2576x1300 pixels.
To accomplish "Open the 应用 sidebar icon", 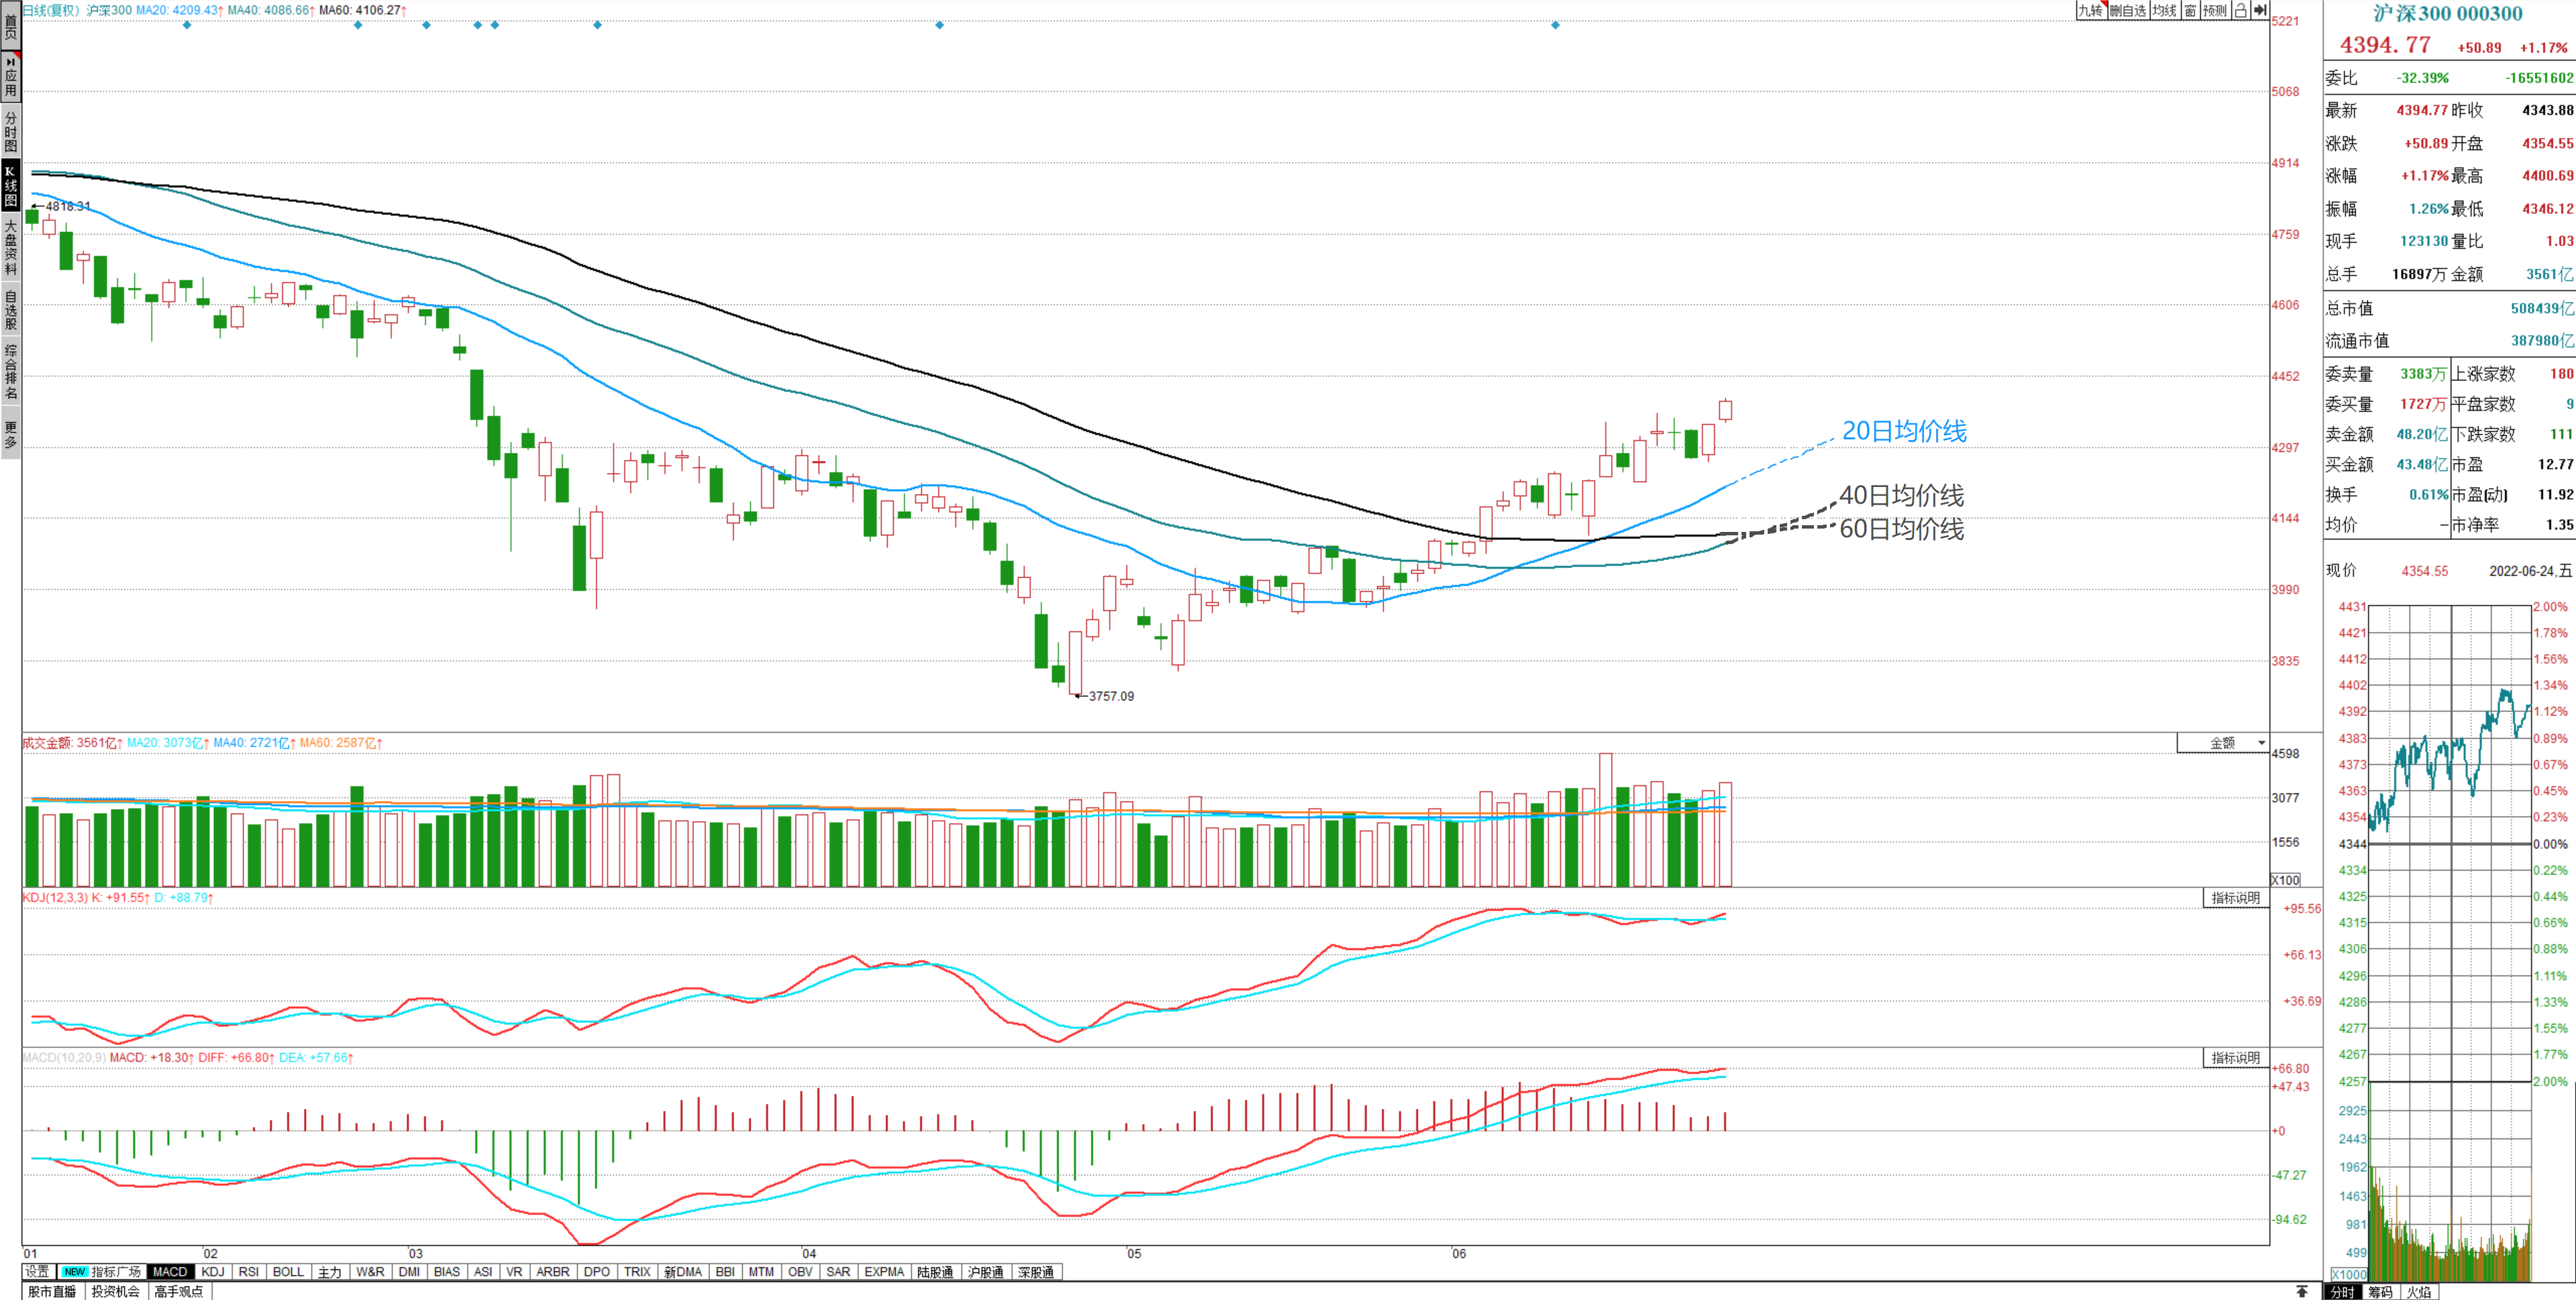I will click(x=10, y=77).
